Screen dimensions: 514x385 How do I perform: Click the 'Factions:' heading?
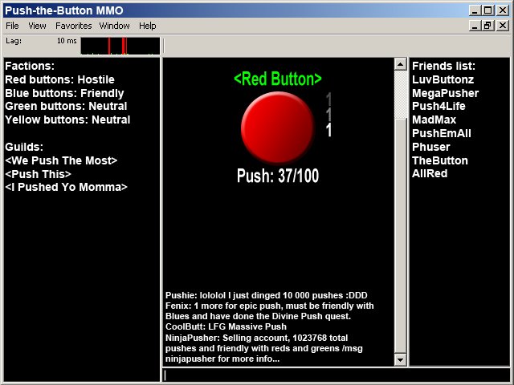30,66
